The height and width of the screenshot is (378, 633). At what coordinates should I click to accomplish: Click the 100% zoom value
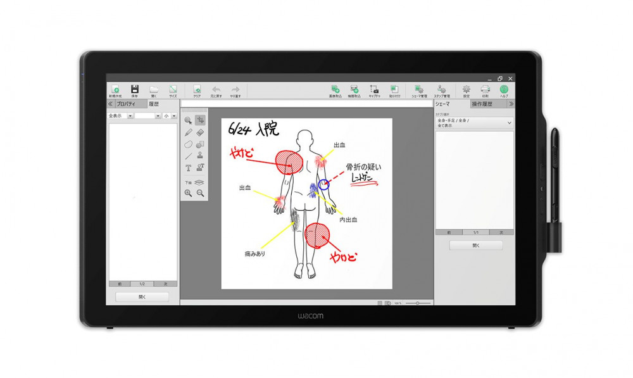pos(398,303)
